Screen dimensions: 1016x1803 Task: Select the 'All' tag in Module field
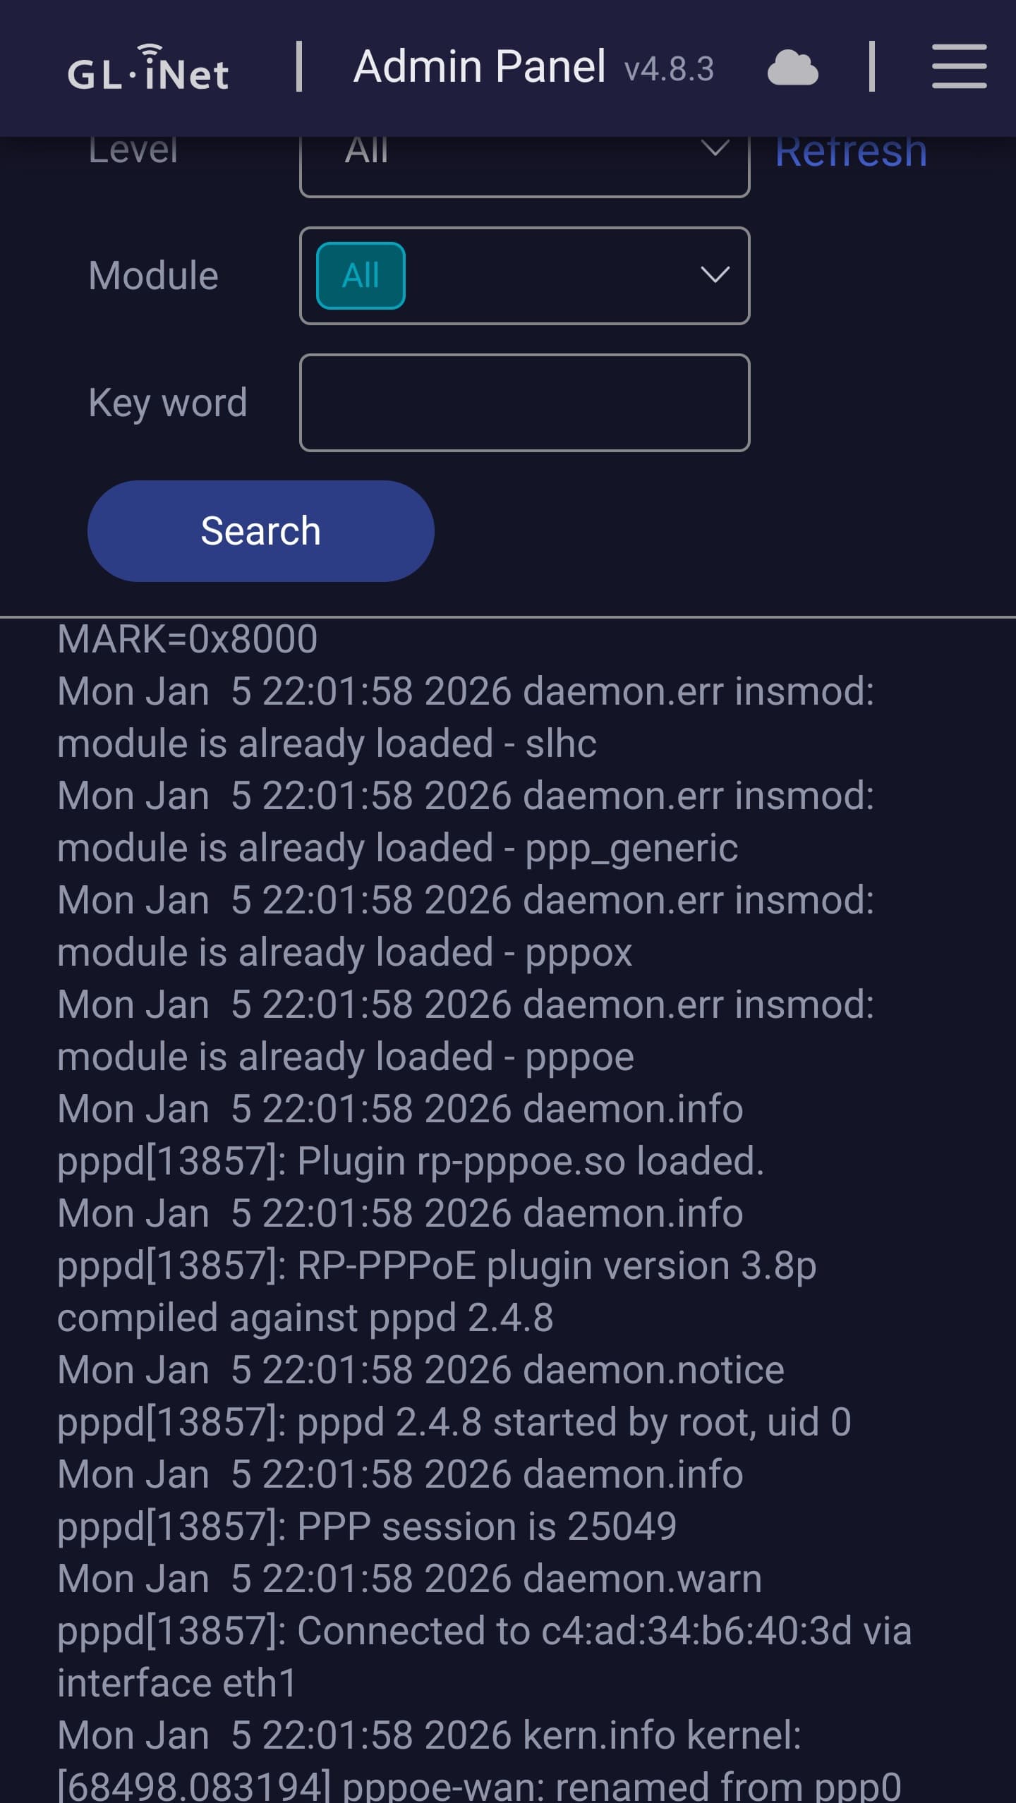coord(361,276)
